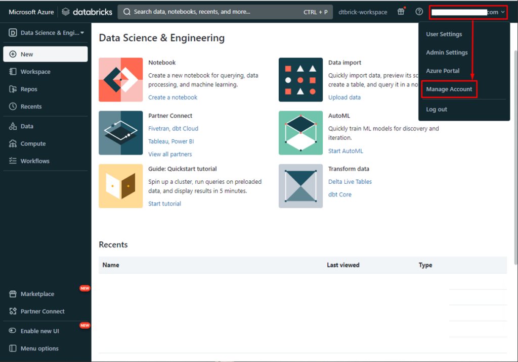Image resolution: width=518 pixels, height=362 pixels.
Task: Open the Workflows sidebar icon
Action: click(13, 161)
